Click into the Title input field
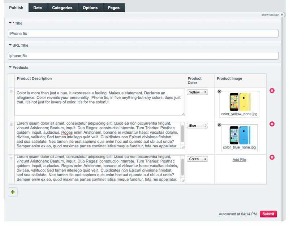Image resolution: width=289 pixels, height=225 pixels. (143, 34)
